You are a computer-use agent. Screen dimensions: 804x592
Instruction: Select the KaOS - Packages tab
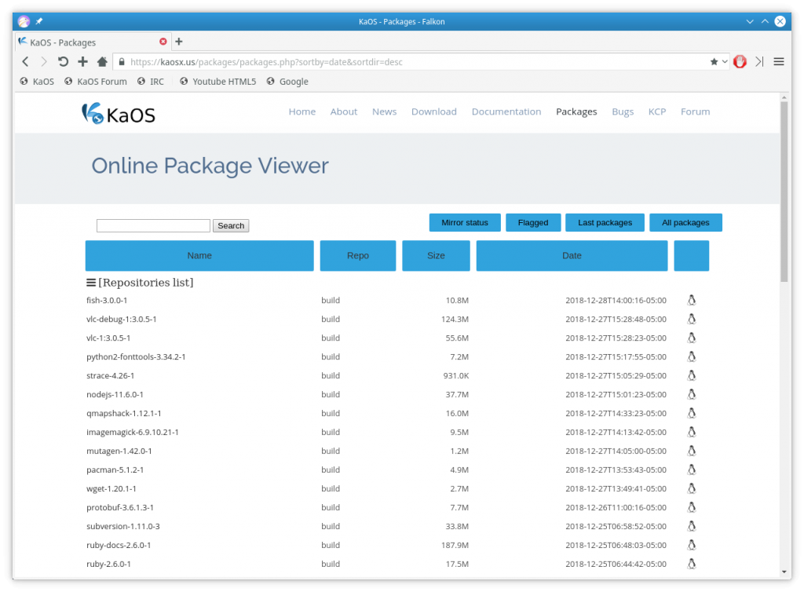pos(93,42)
